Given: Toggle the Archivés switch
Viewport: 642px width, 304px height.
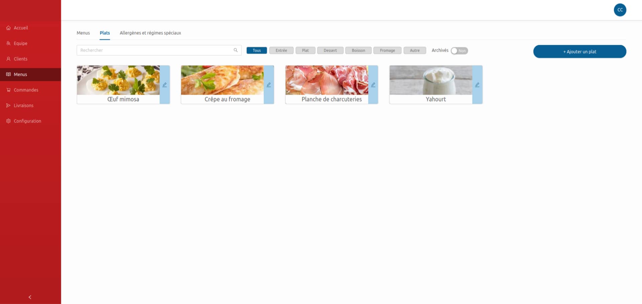Looking at the screenshot, I should pyautogui.click(x=459, y=51).
